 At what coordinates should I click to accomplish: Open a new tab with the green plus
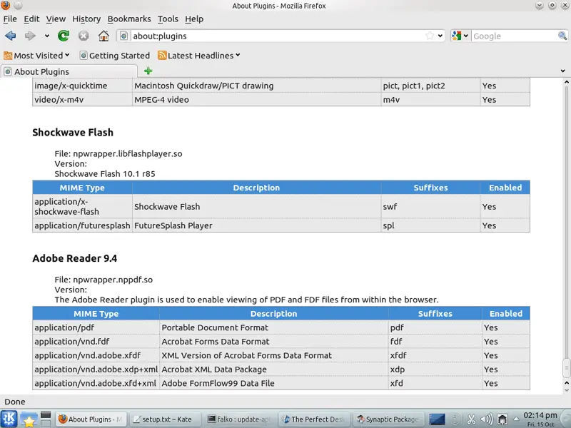(x=148, y=71)
